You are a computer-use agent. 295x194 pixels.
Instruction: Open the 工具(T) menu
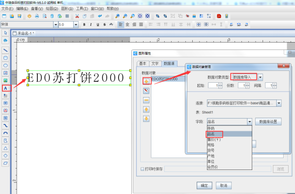point(82,9)
